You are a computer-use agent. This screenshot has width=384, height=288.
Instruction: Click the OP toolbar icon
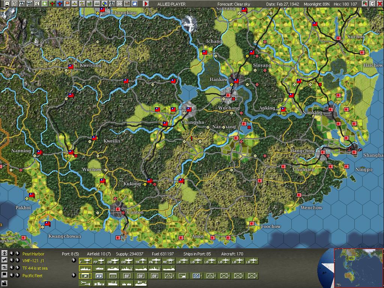coord(120,4)
